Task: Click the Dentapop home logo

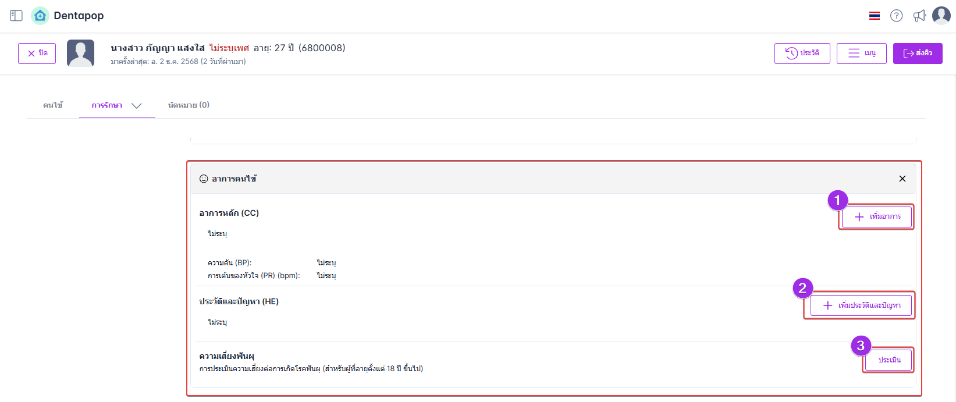Action: click(40, 16)
